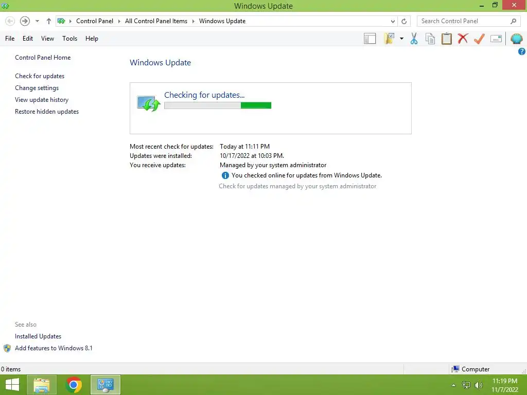Click the volume speaker tray icon
Viewport: 527px width, 395px height.
[478, 385]
